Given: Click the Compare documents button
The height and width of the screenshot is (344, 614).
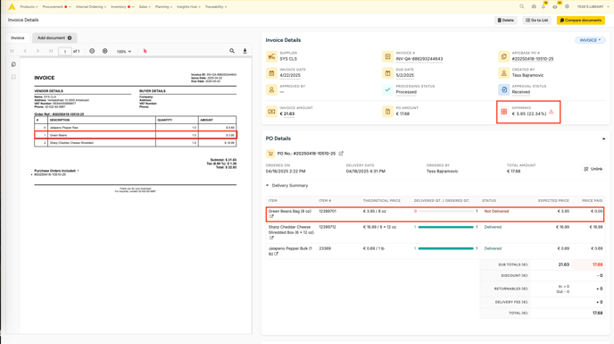Looking at the screenshot, I should 581,20.
